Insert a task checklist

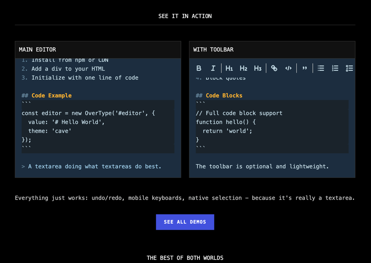pyautogui.click(x=349, y=68)
